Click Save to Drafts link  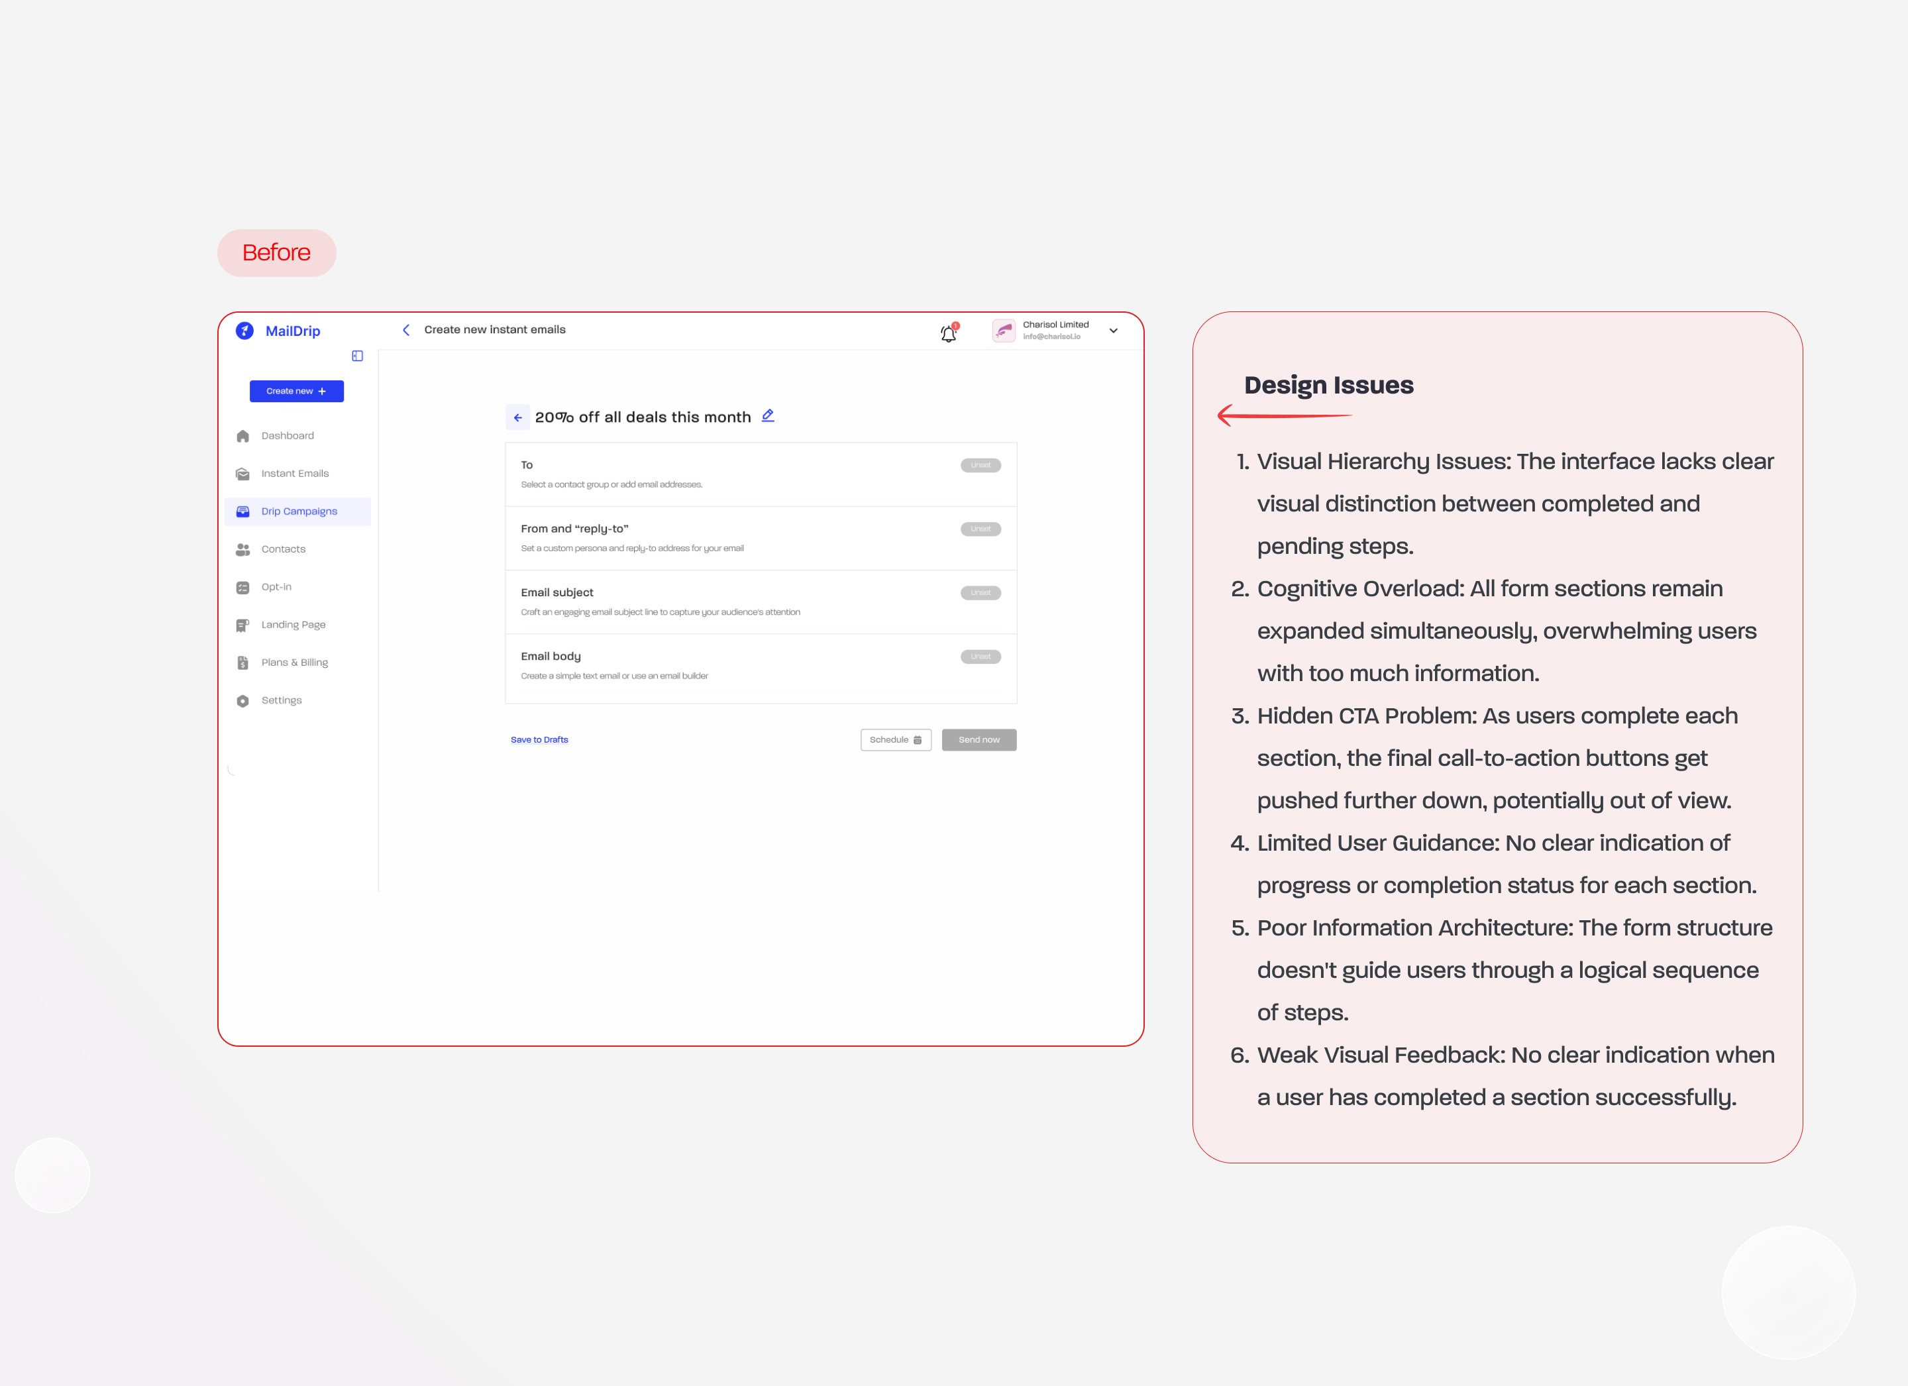click(539, 741)
